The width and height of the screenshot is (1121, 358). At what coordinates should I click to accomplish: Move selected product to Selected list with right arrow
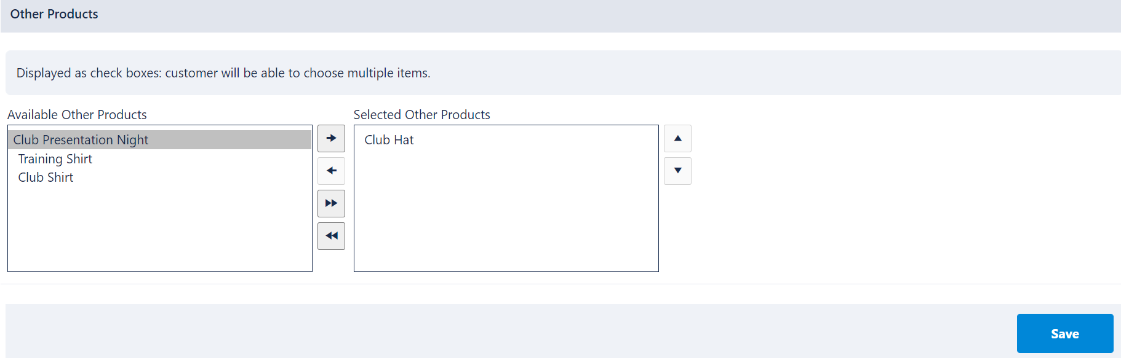point(331,138)
